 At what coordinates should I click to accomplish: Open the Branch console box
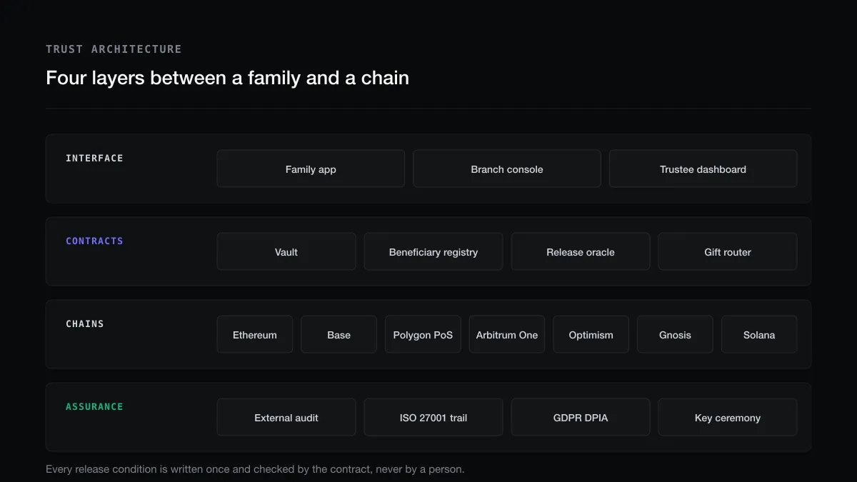(x=507, y=169)
